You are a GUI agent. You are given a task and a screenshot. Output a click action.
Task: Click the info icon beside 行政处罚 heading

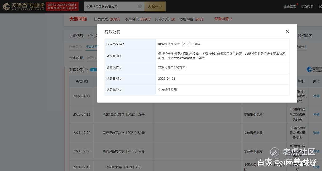click(86, 70)
